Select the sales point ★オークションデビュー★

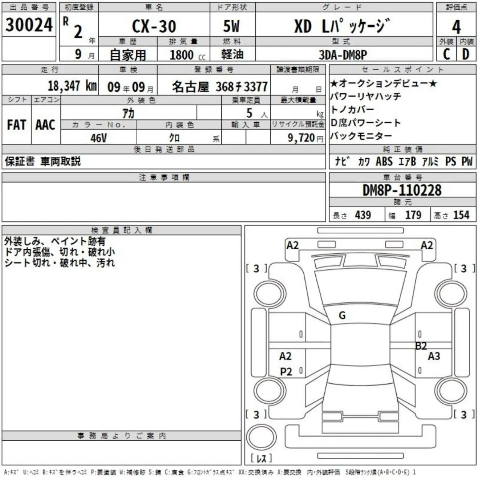pos(384,83)
